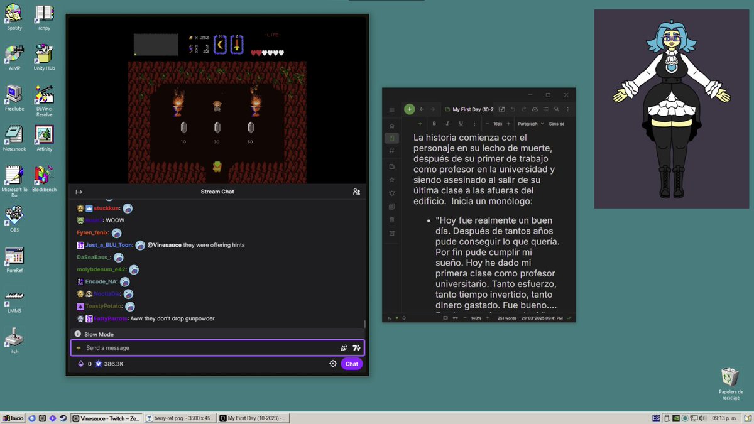Go back in Notesnook note history
Image resolution: width=754 pixels, height=424 pixels.
tap(422, 109)
